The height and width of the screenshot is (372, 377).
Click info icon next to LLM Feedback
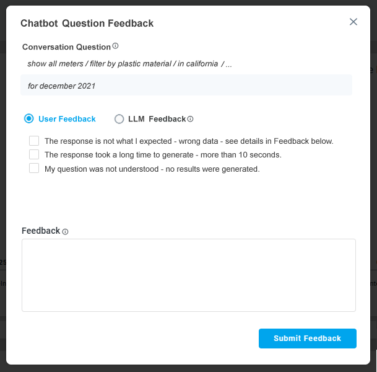191,119
